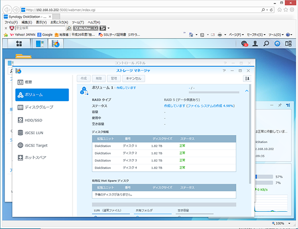Select ボリューム in the sidebar
298x229 pixels.
[x=42, y=95]
